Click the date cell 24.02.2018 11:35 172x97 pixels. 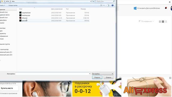(x=57, y=18)
